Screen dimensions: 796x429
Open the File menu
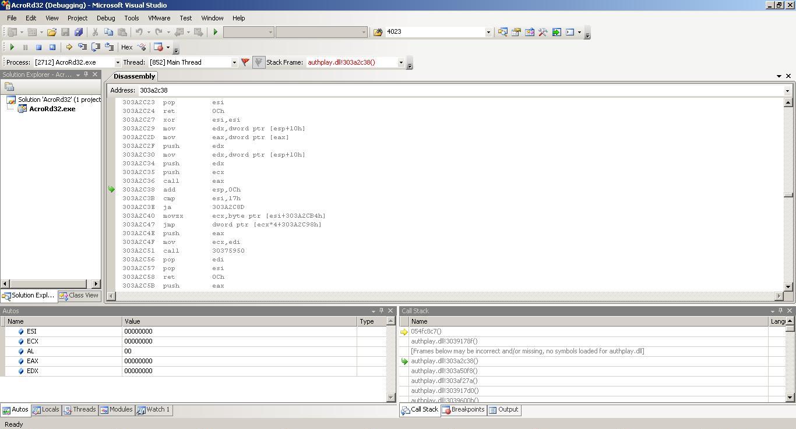12,18
